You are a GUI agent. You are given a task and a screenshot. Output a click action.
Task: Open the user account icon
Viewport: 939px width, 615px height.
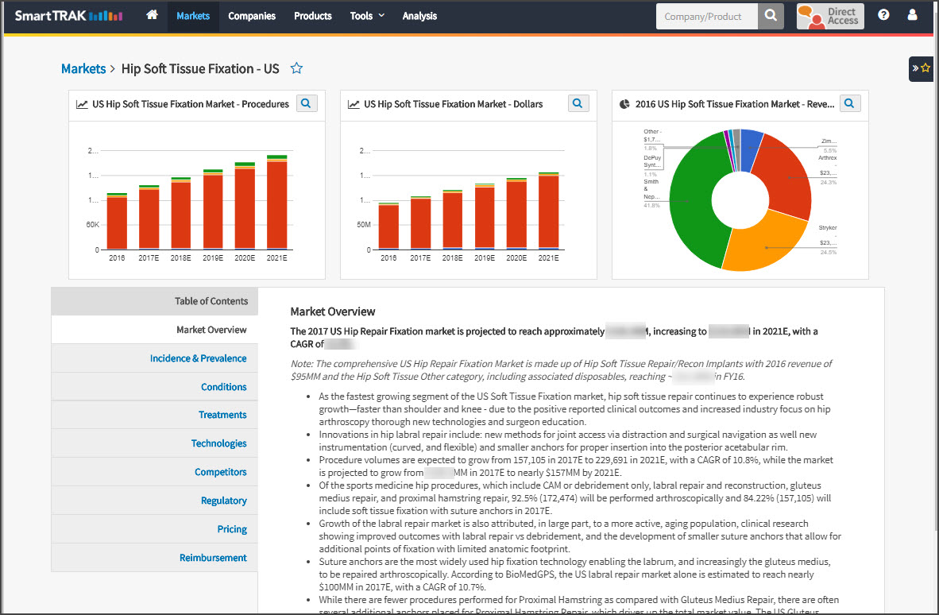tap(912, 15)
